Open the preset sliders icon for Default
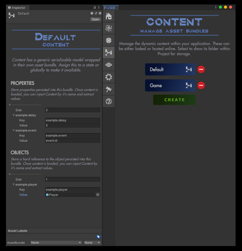242x251 pixels. tap(96, 13)
